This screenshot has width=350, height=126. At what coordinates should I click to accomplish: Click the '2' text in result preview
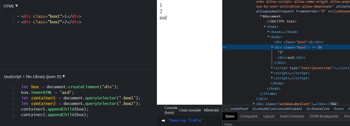pos(161,11)
